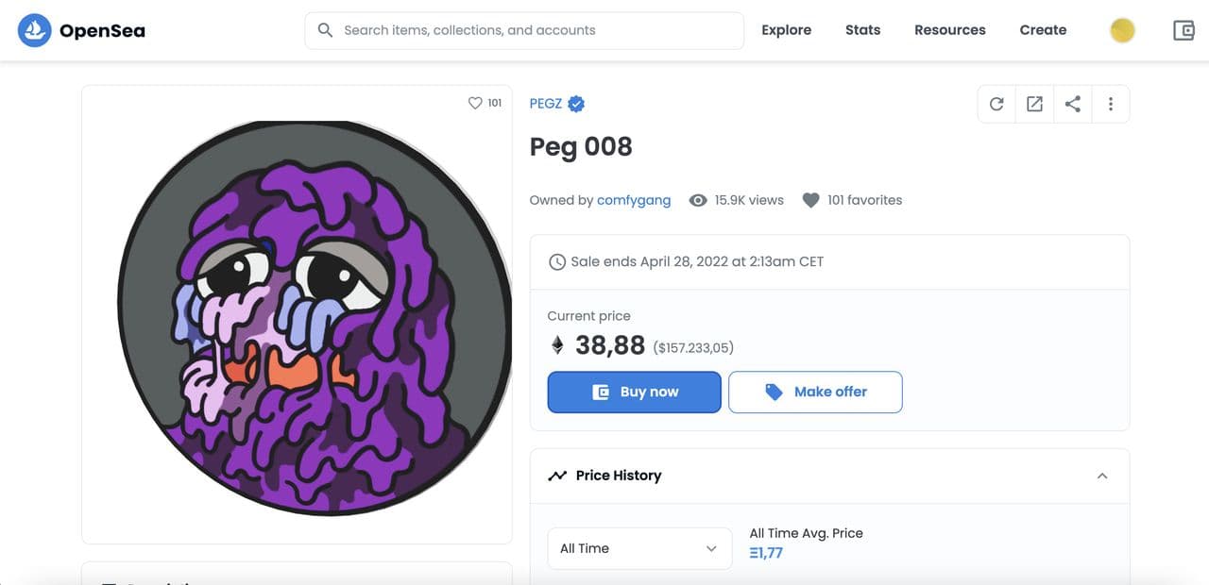This screenshot has height=585, width=1209.
Task: Open the comfygang owner profile link
Action: [634, 200]
